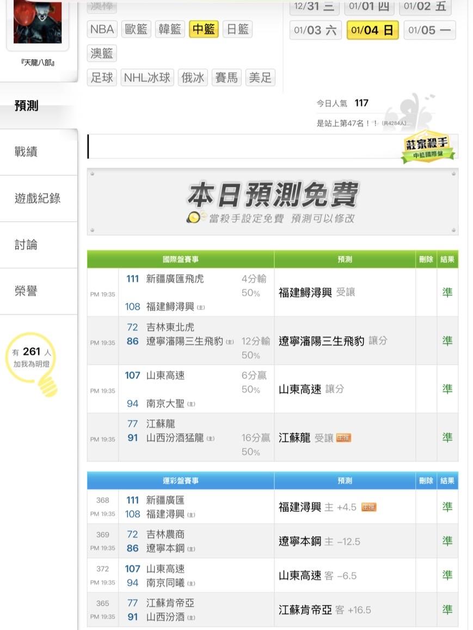Select the 賽馬 sport tab
The height and width of the screenshot is (630, 473).
pyautogui.click(x=226, y=77)
